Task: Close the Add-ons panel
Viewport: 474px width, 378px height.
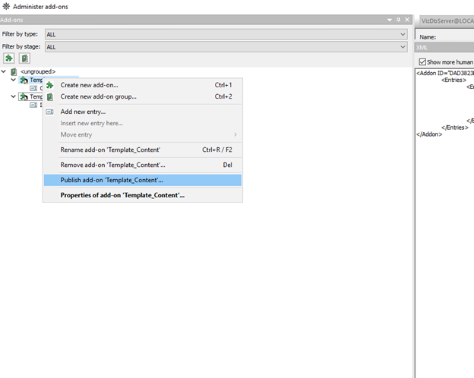Action: [408, 20]
